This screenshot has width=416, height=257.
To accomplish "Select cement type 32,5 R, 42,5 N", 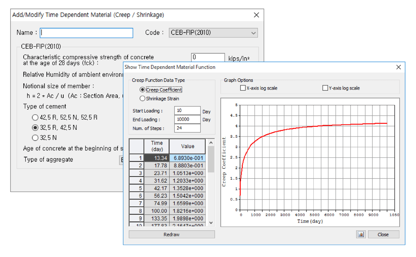I will click(35, 127).
